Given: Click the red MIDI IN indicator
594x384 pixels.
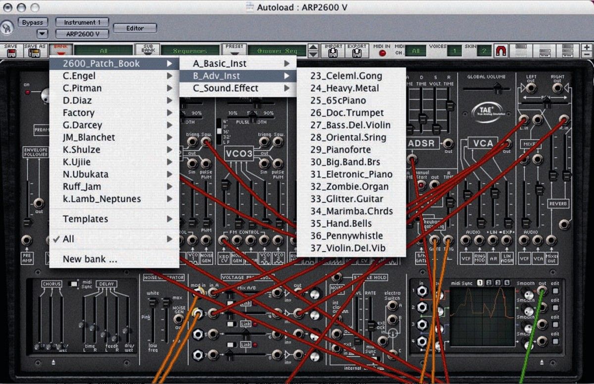Looking at the screenshot, I should (382, 53).
